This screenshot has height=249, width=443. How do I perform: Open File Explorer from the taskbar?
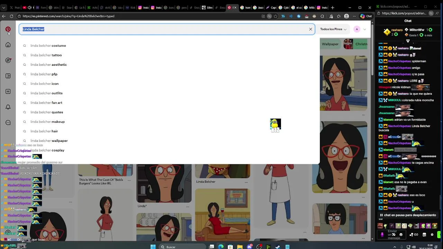coord(239,247)
